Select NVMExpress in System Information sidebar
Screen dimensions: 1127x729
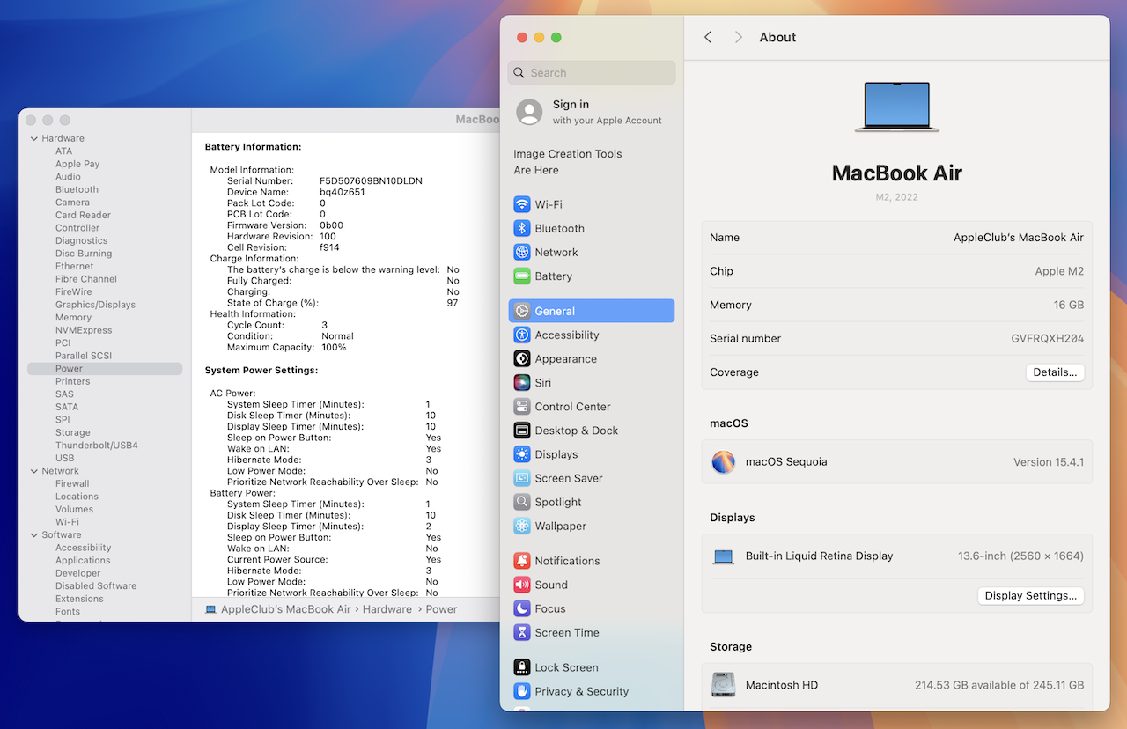click(84, 330)
